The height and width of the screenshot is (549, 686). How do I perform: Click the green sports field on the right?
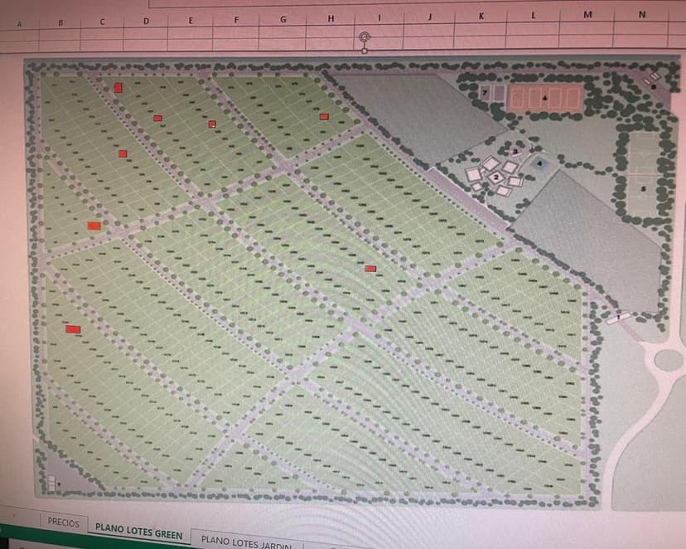tap(643, 165)
